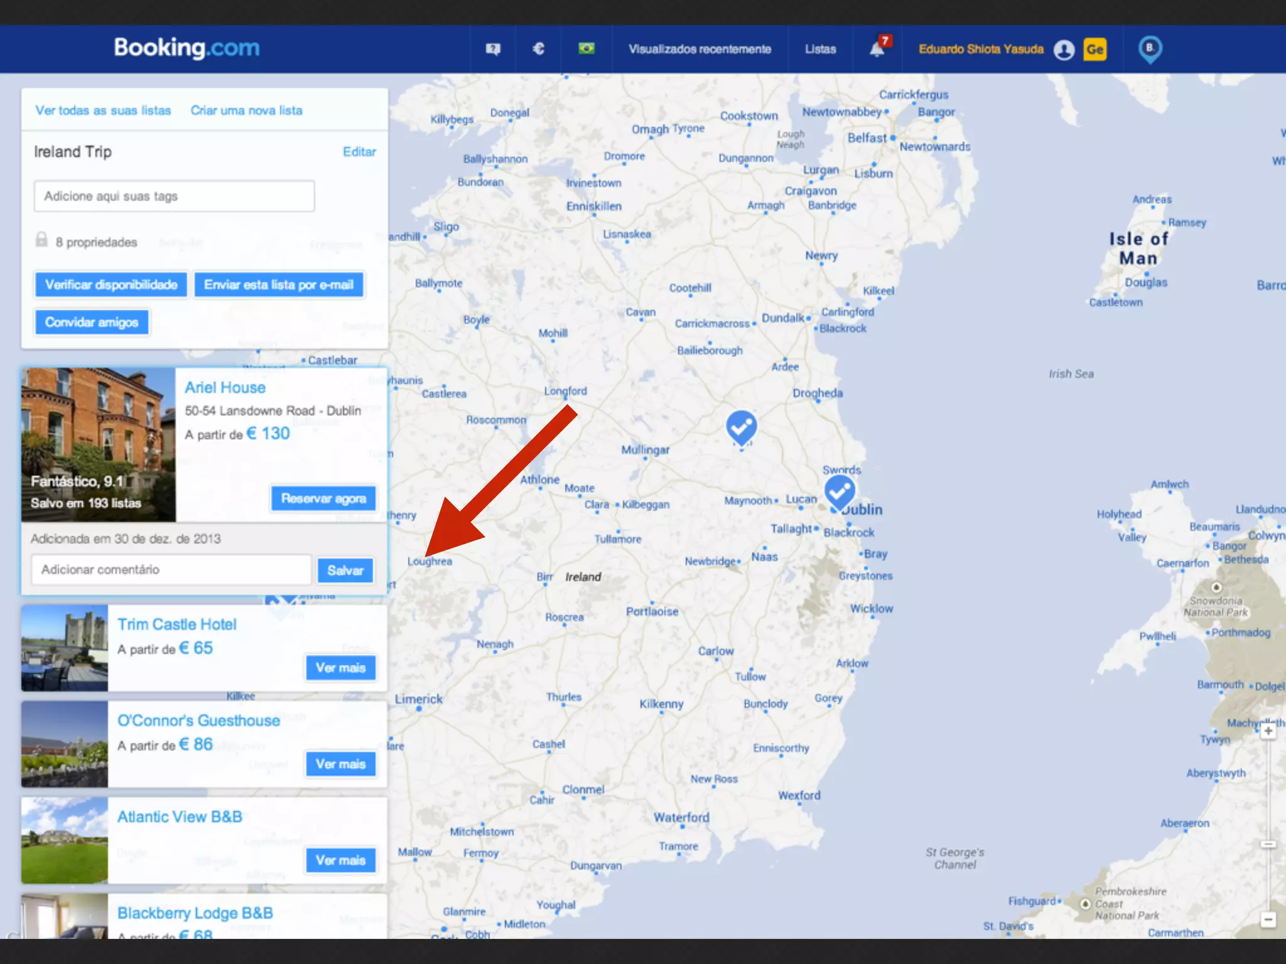
Task: Click the map marker near Dublin
Action: tap(840, 491)
